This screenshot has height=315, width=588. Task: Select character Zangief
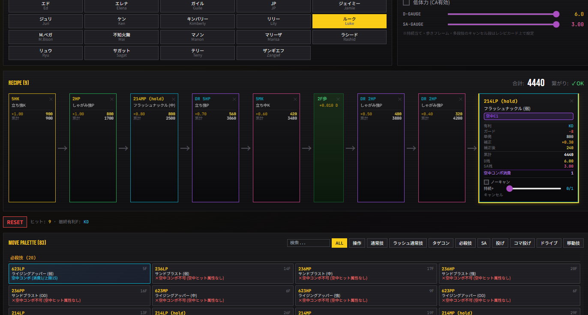[273, 53]
